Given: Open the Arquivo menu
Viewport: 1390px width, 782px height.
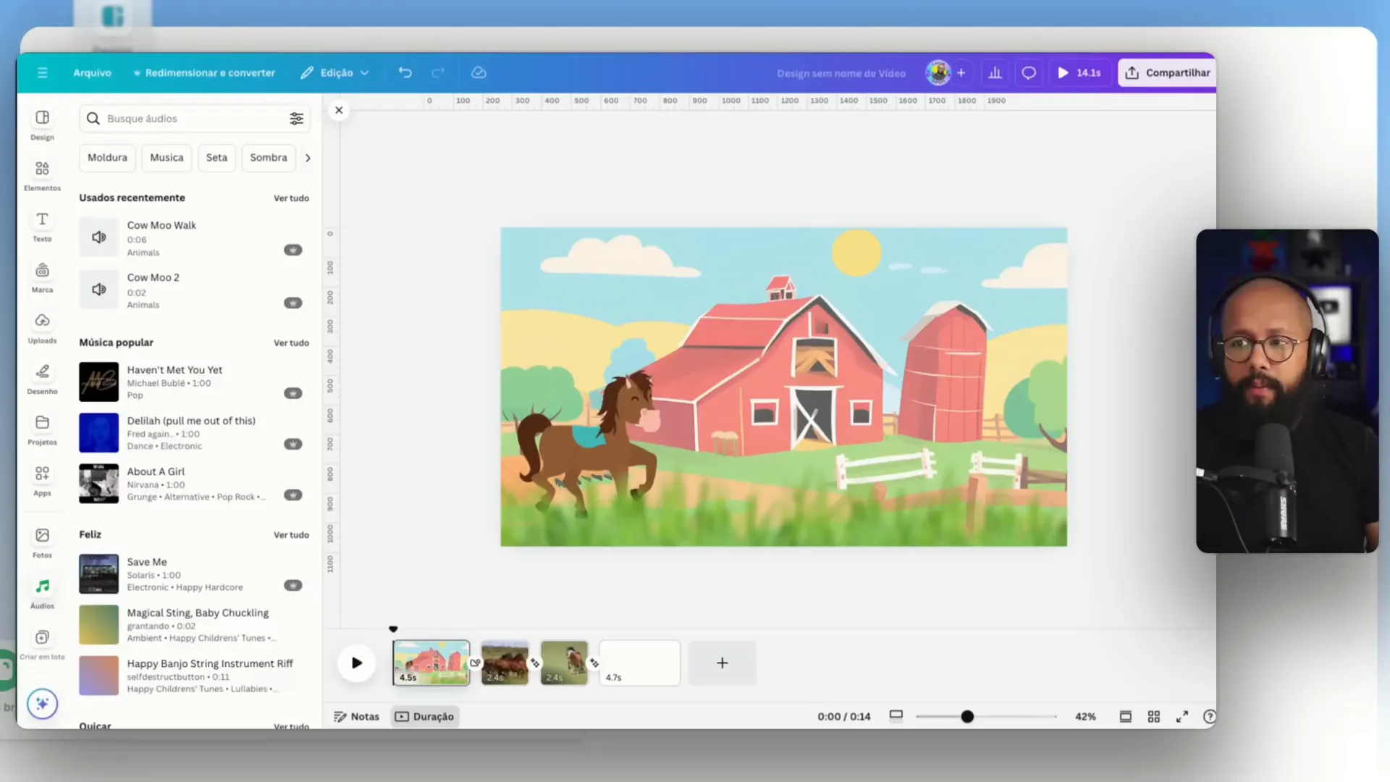Looking at the screenshot, I should click(x=92, y=72).
